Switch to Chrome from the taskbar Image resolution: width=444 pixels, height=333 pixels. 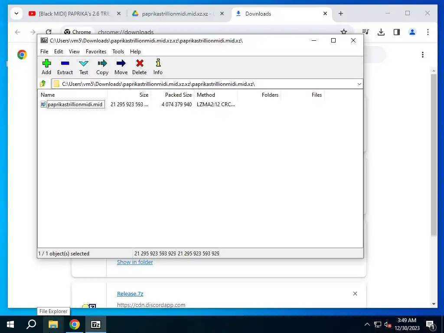coord(75,324)
